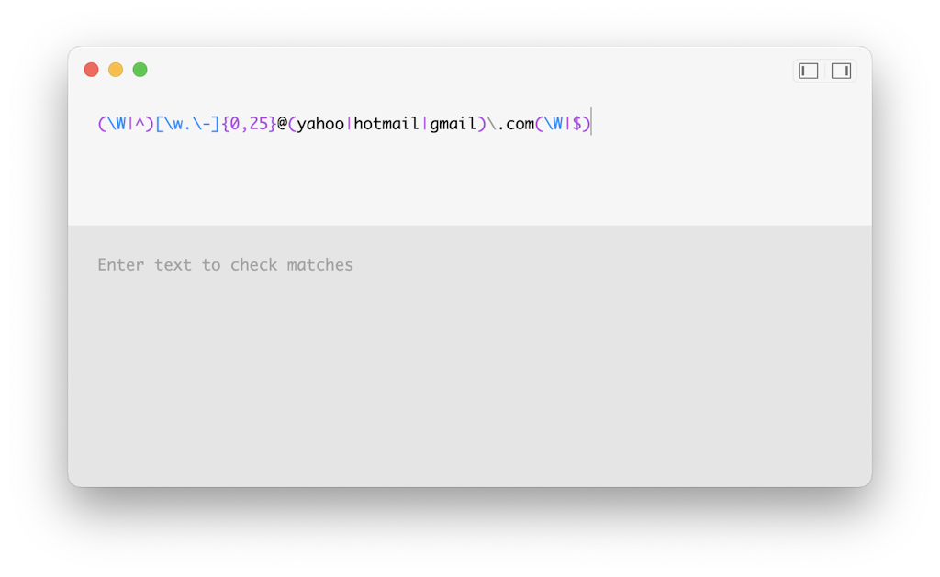Click the red close traffic light
Viewport: 940px width, 577px height.
92,69
